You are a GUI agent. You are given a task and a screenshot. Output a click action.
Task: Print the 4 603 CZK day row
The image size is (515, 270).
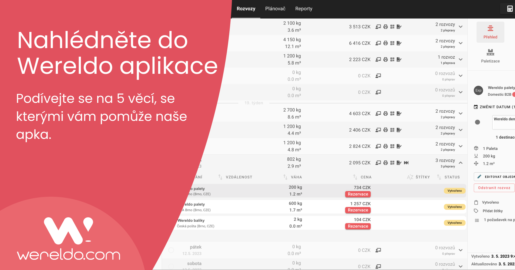point(385,113)
